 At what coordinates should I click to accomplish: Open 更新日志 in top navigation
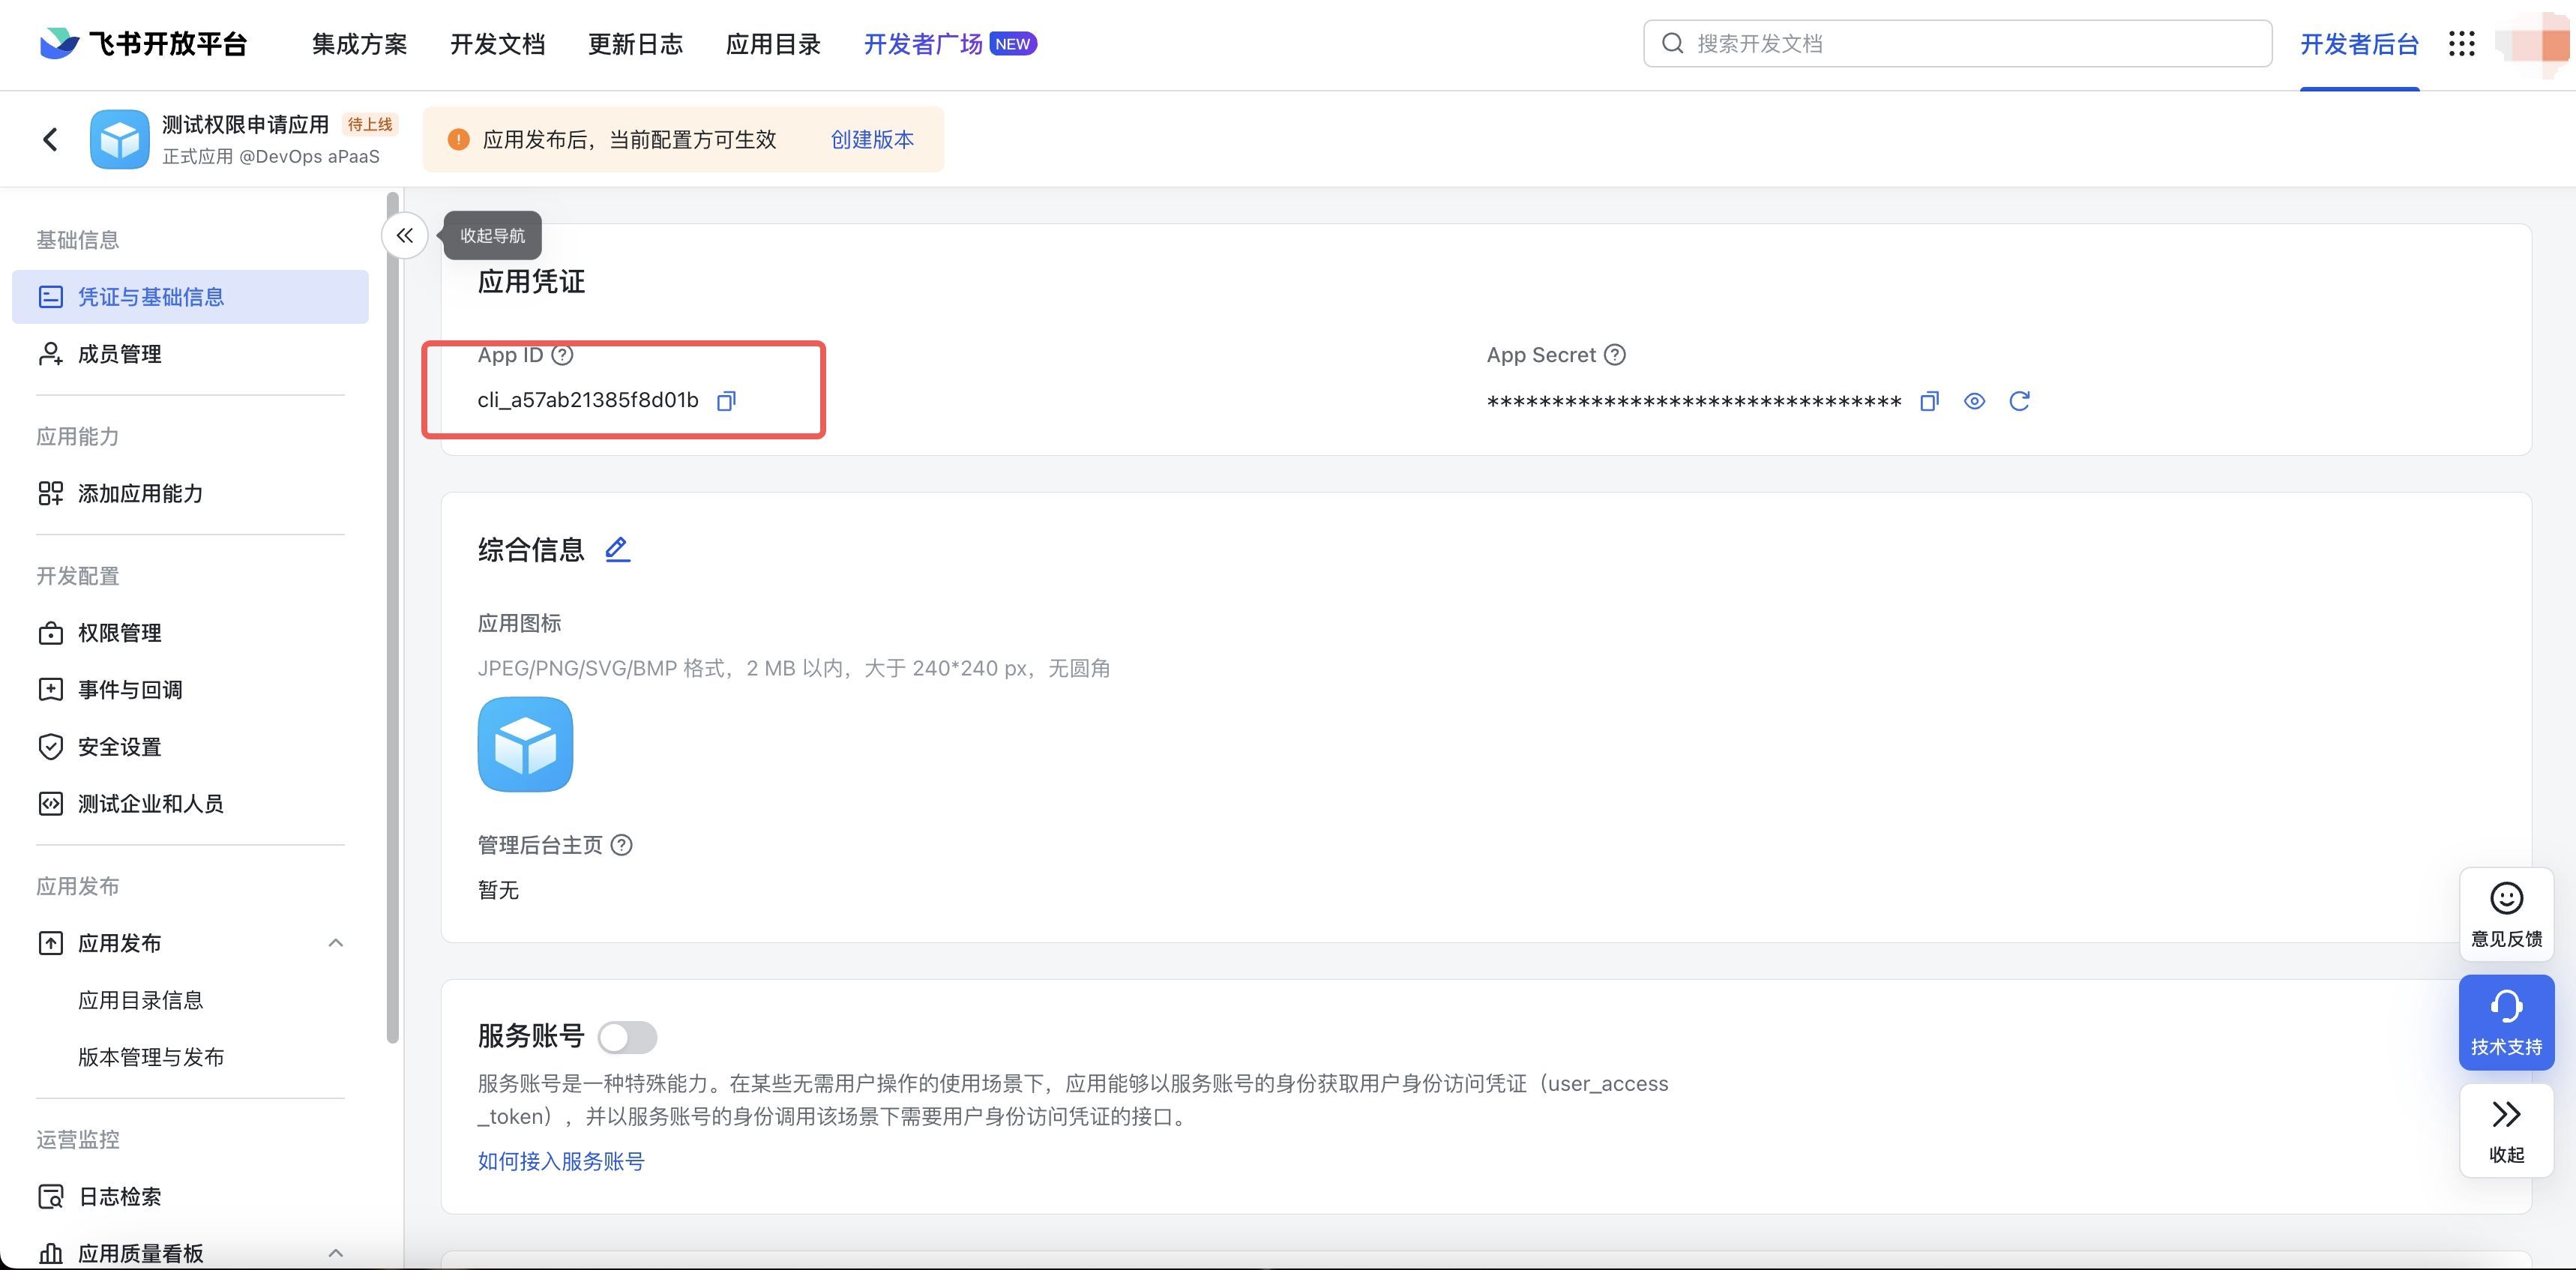(x=636, y=44)
